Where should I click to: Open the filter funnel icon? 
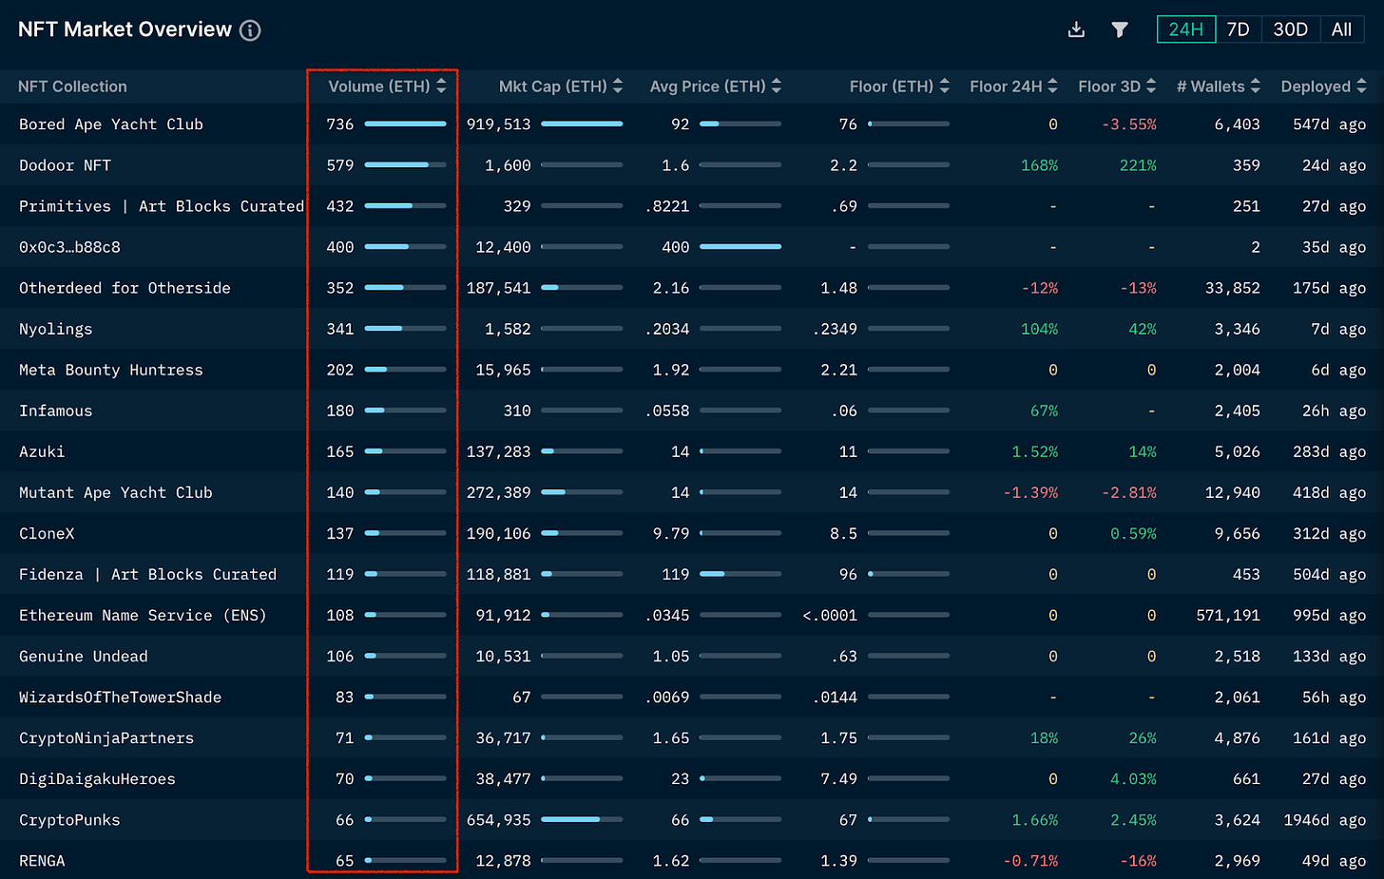pyautogui.click(x=1120, y=29)
